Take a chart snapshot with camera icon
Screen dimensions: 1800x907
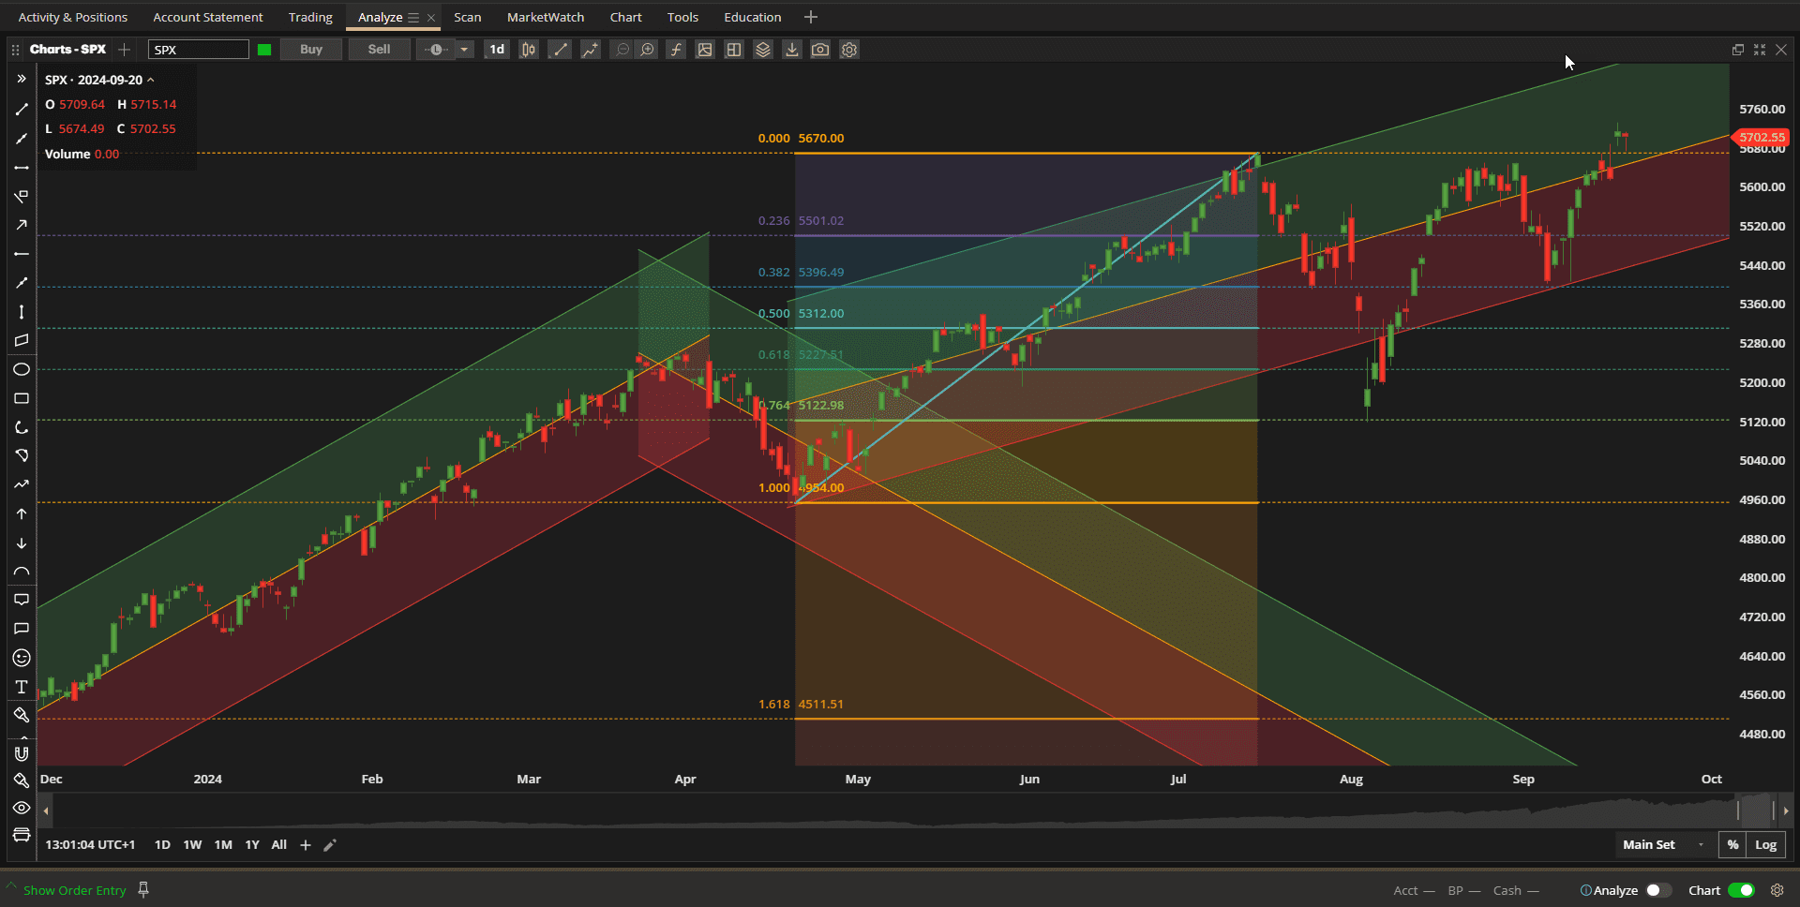click(x=820, y=50)
